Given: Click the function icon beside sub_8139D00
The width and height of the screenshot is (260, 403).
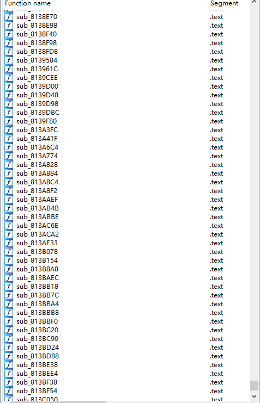Looking at the screenshot, I should point(9,86).
